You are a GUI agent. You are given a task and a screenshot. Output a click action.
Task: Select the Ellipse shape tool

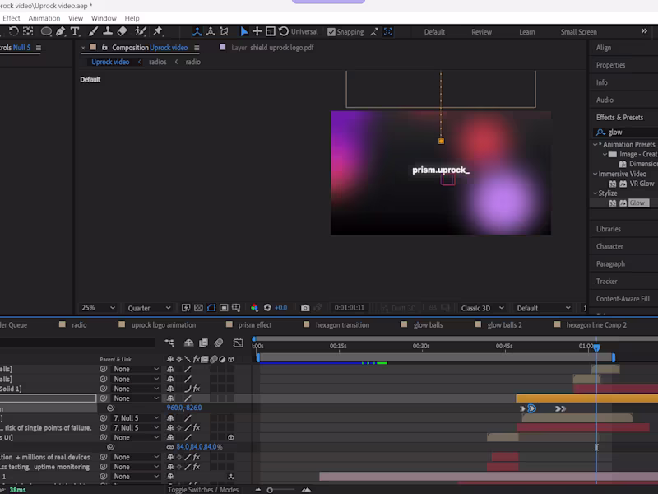(x=46, y=31)
